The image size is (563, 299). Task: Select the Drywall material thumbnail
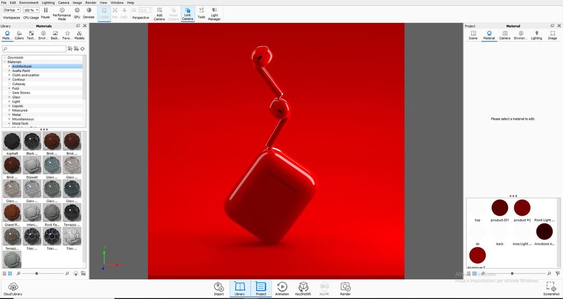32,165
